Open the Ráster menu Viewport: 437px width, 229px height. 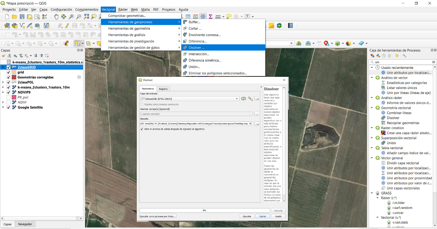pos(123,10)
